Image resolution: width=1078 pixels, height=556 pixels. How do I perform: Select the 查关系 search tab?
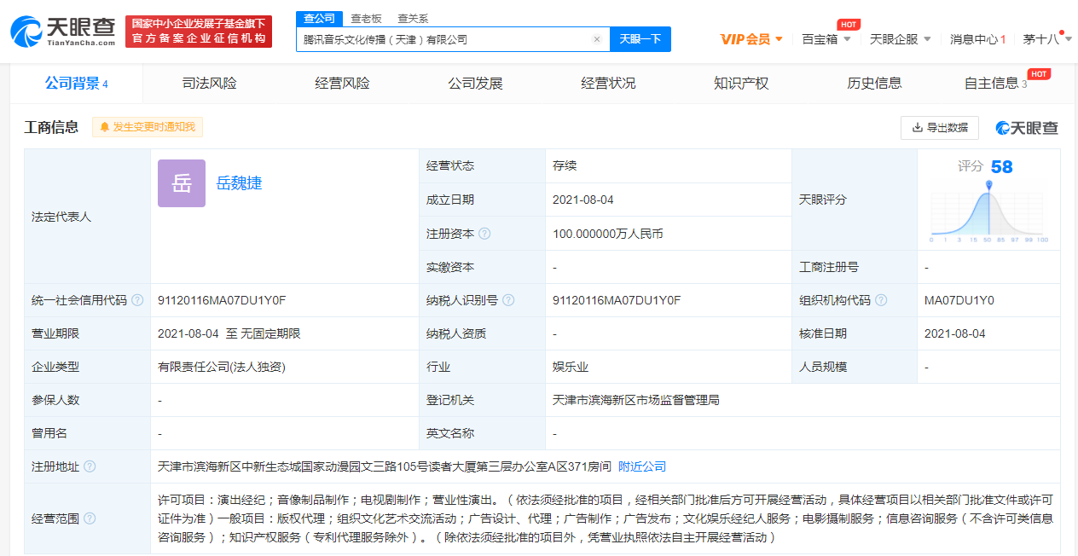[x=414, y=17]
